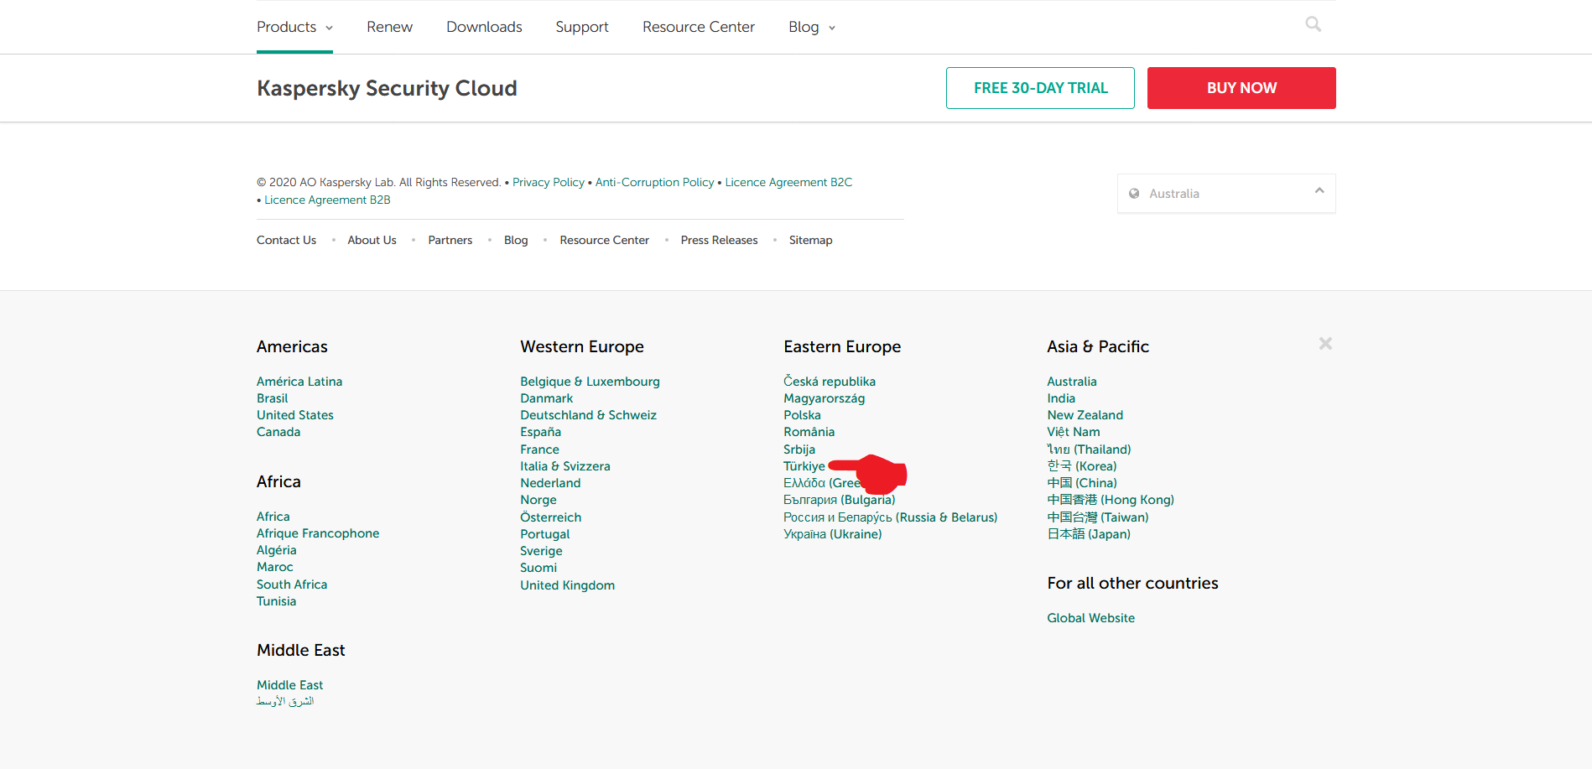
Task: Select Algéria site
Action: click(277, 550)
